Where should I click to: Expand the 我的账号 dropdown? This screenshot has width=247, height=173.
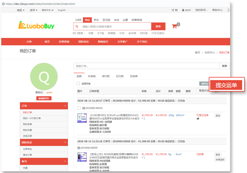point(201,10)
